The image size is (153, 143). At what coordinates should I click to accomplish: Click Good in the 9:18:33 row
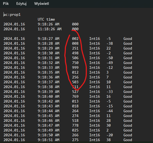128,67
